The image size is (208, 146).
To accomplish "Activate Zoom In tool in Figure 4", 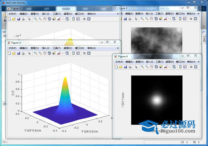I will [142, 67].
